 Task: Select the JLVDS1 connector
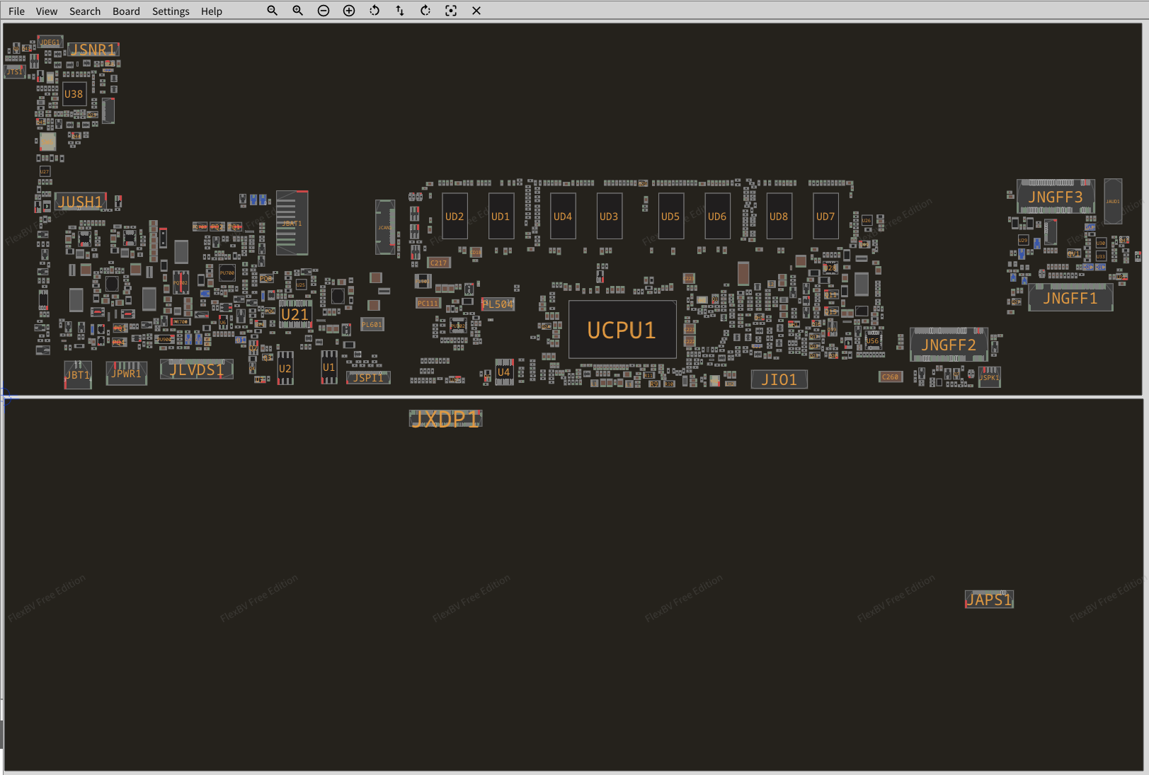point(197,369)
